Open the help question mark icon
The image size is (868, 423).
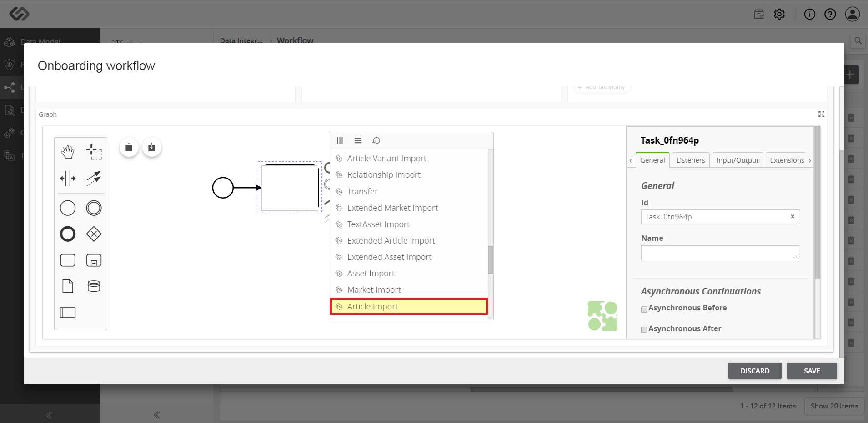[x=830, y=14]
